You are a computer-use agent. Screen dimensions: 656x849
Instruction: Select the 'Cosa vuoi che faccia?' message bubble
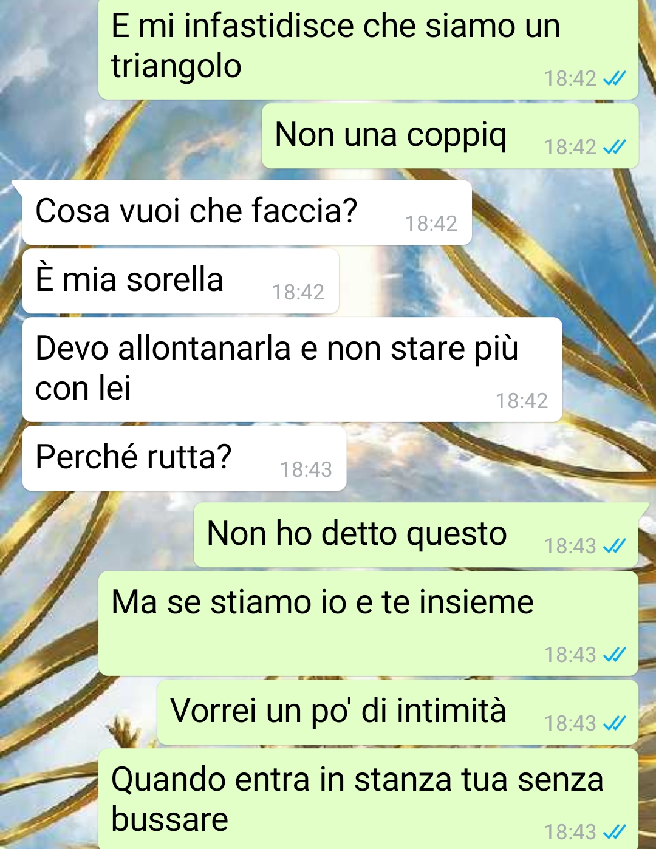point(247,213)
